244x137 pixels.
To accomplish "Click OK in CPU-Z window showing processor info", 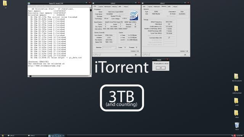I will click(x=136, y=55).
